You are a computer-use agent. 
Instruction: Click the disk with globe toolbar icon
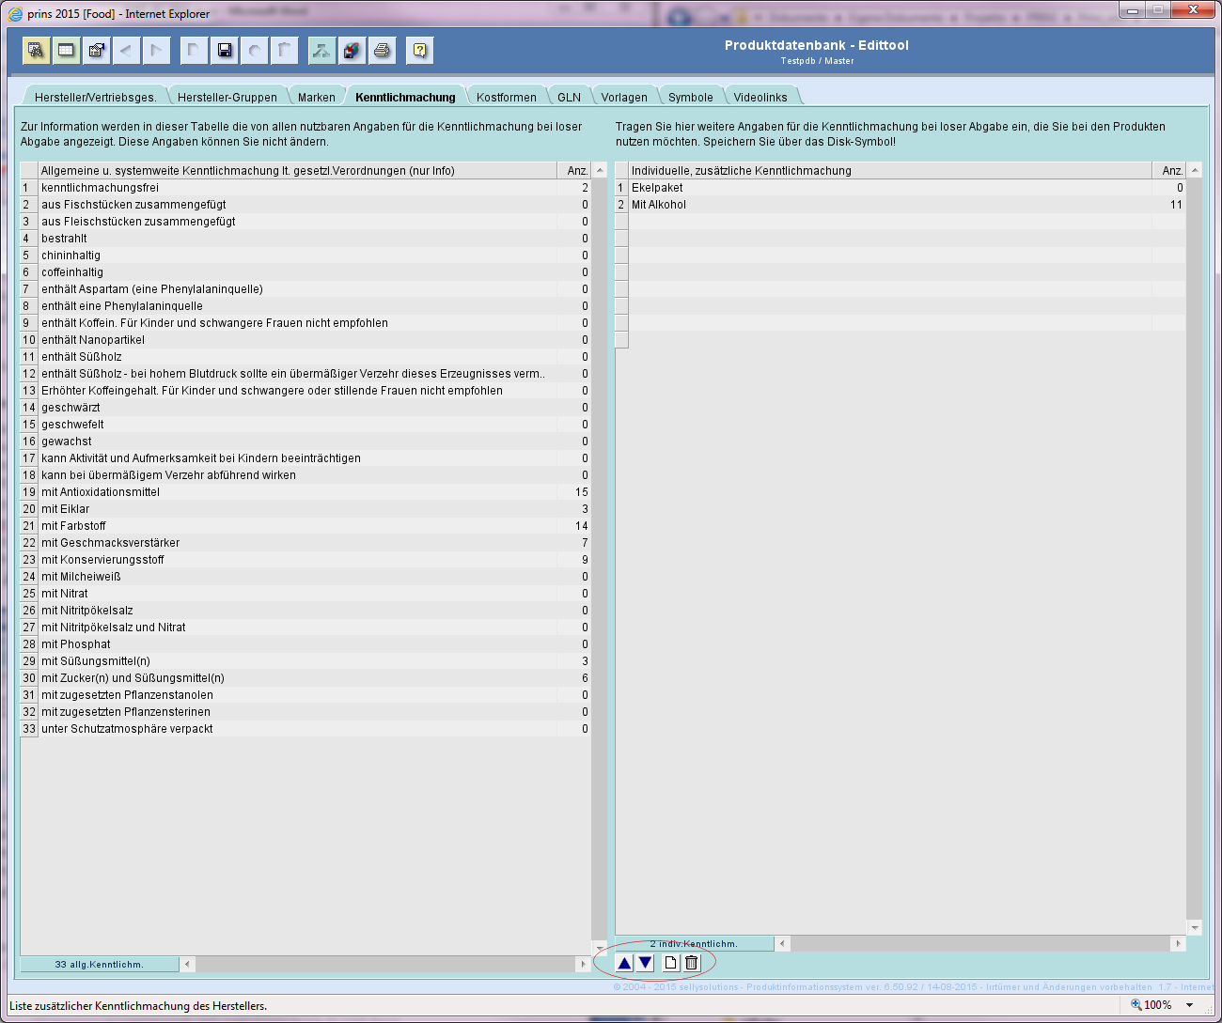[x=352, y=51]
